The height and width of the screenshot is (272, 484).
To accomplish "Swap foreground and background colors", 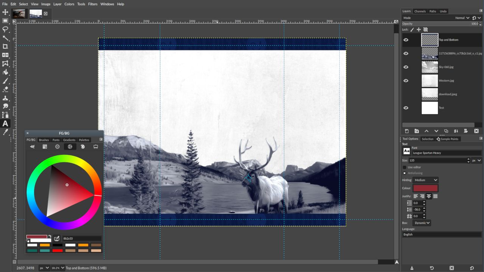I will [50, 236].
